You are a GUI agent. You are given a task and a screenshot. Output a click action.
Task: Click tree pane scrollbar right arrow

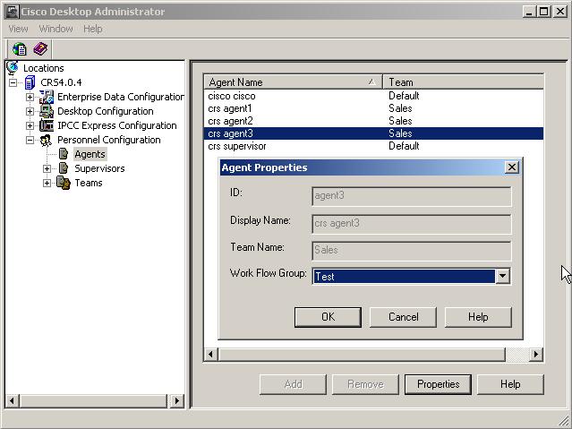(177, 401)
